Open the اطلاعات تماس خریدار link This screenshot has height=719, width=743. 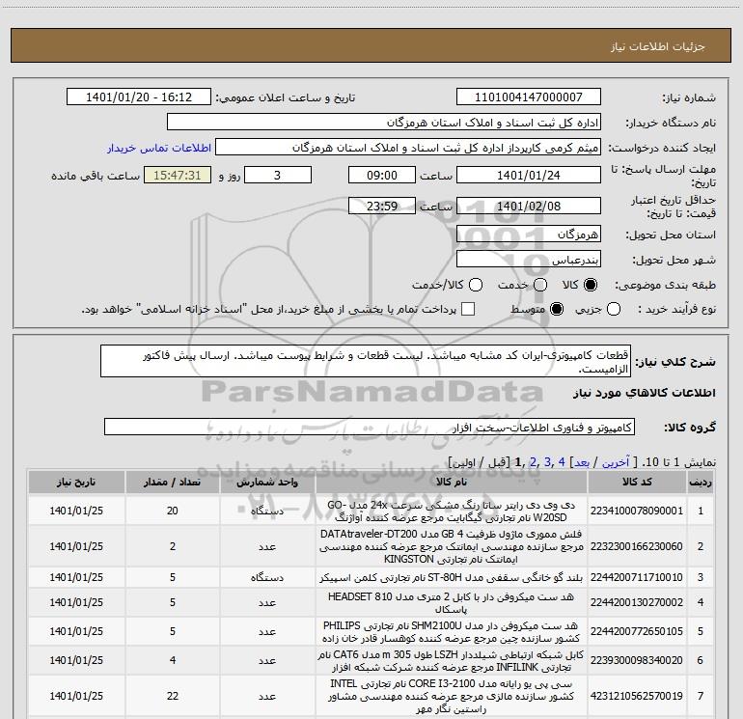coord(159,148)
